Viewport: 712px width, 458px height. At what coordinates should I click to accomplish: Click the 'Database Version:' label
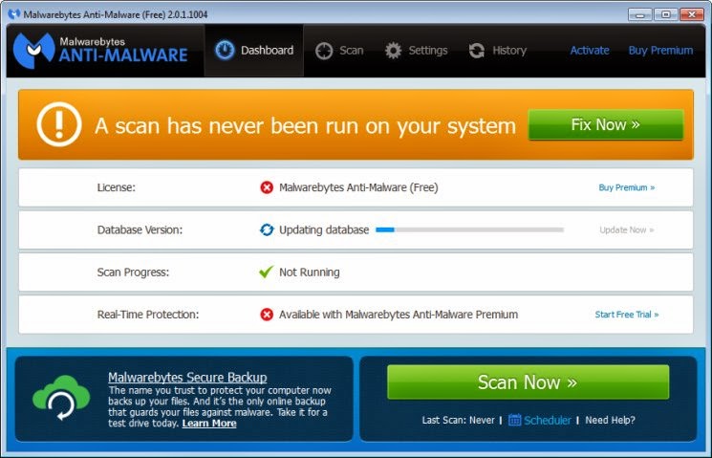[x=140, y=229]
